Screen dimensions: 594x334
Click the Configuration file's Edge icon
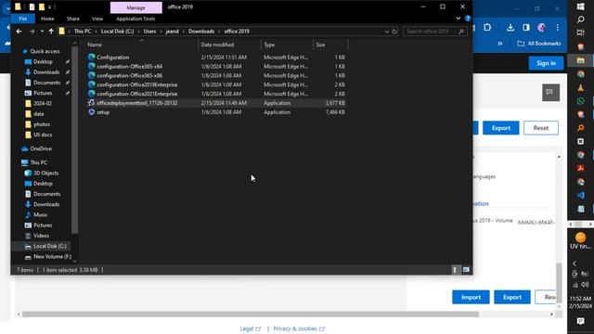click(x=91, y=58)
